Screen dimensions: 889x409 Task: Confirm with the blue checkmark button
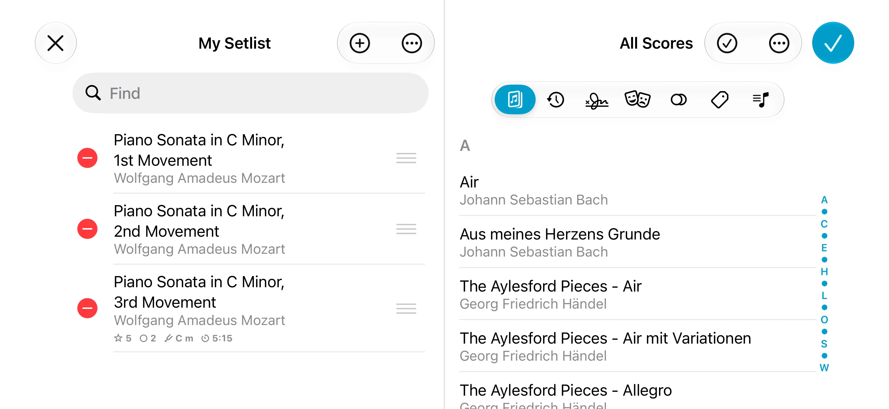click(833, 43)
